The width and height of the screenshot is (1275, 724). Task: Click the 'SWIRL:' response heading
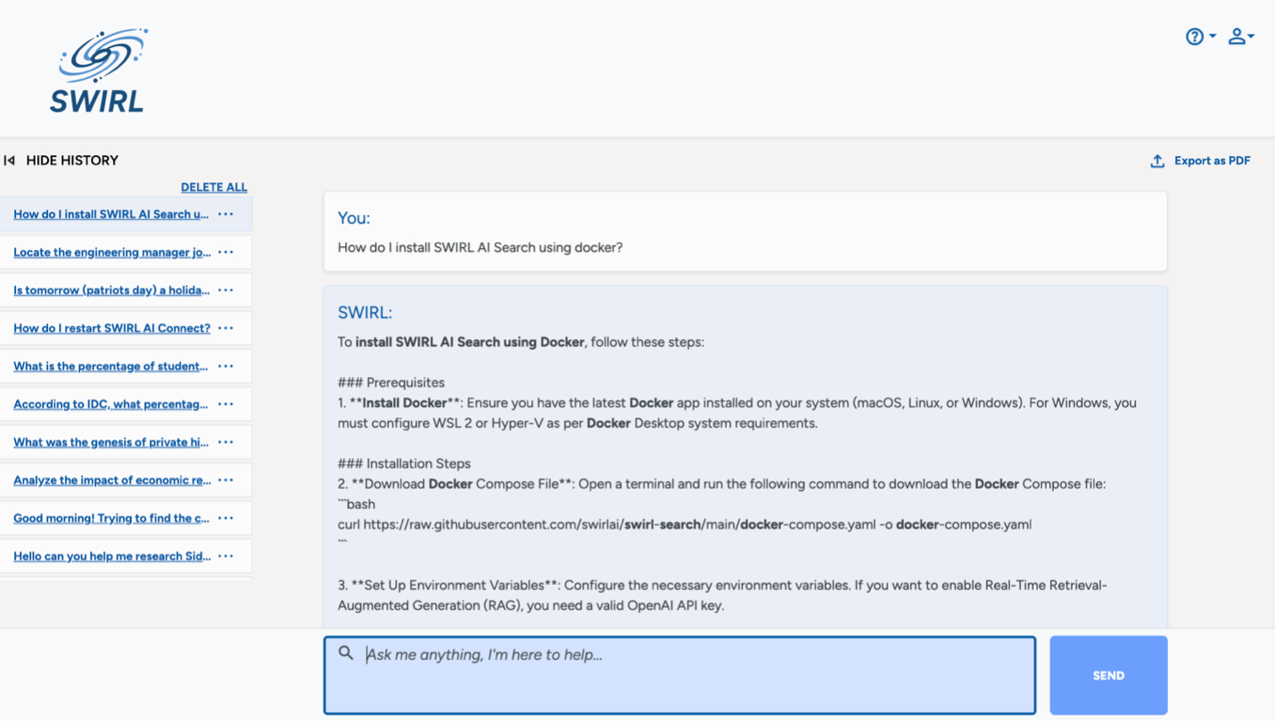click(x=365, y=312)
